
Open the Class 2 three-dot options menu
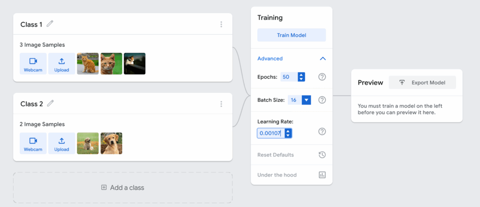[x=221, y=104]
